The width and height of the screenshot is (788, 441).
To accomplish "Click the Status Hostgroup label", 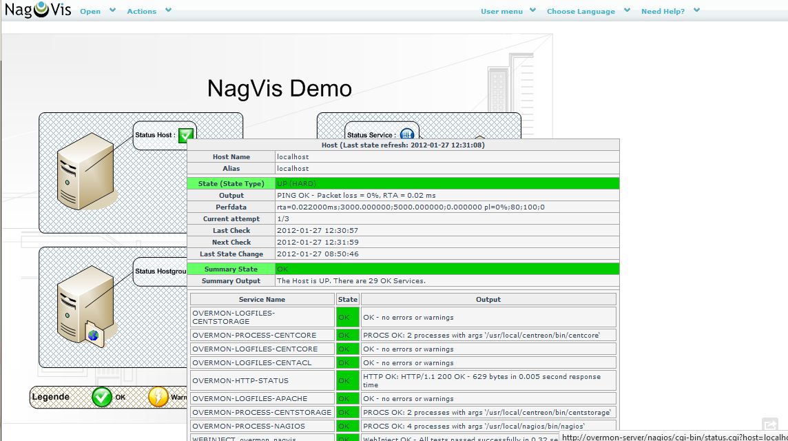I will (x=160, y=271).
